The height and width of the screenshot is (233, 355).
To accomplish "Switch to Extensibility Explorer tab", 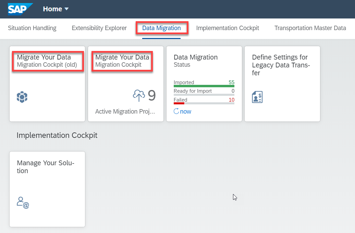I will [x=99, y=28].
